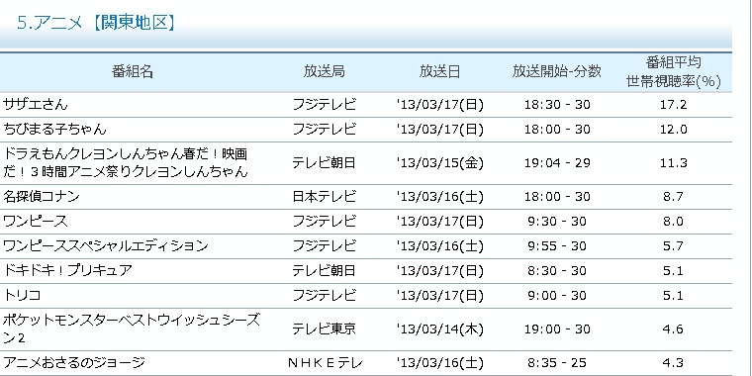Click the 番組名 column header
This screenshot has width=752, height=376.
(133, 72)
